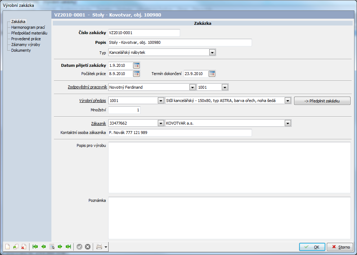Expand the Typ dropdown
Viewport: 357px width, 255px height.
212,53
